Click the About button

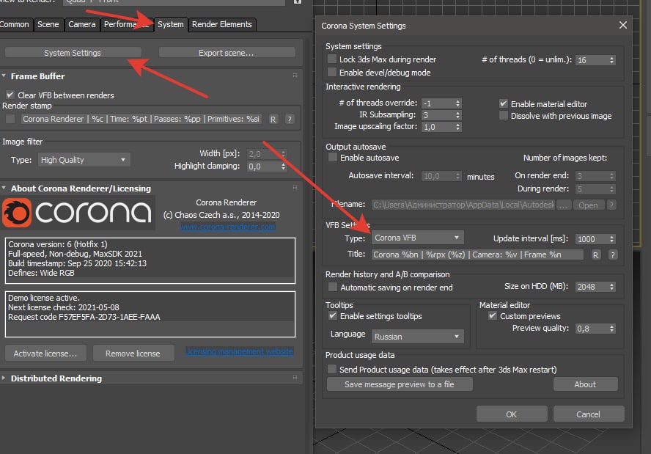585,384
